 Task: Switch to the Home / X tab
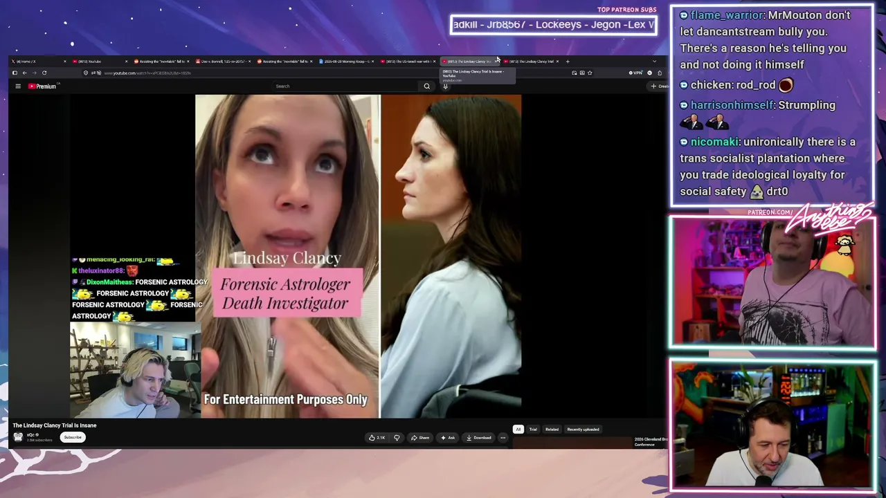38,62
